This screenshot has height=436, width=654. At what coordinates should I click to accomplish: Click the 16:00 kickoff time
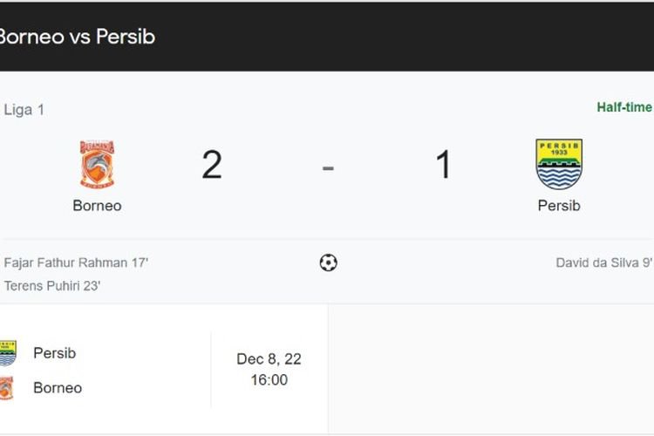[x=269, y=380]
